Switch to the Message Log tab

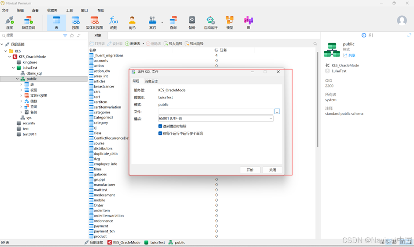point(152,81)
